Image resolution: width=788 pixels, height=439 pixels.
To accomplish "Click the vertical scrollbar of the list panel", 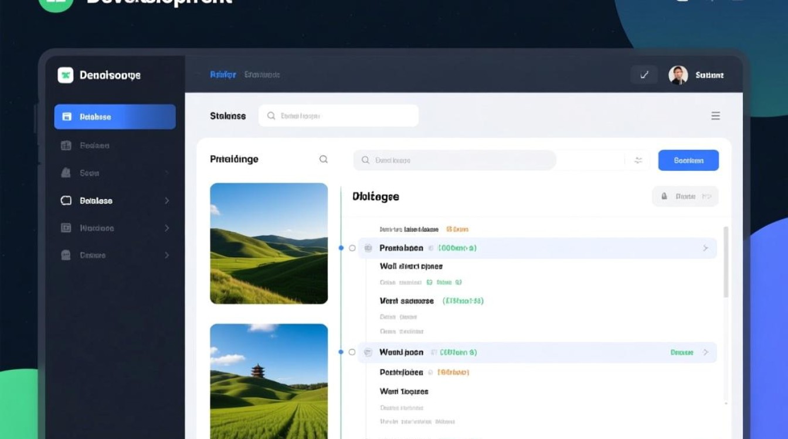I will [x=726, y=263].
